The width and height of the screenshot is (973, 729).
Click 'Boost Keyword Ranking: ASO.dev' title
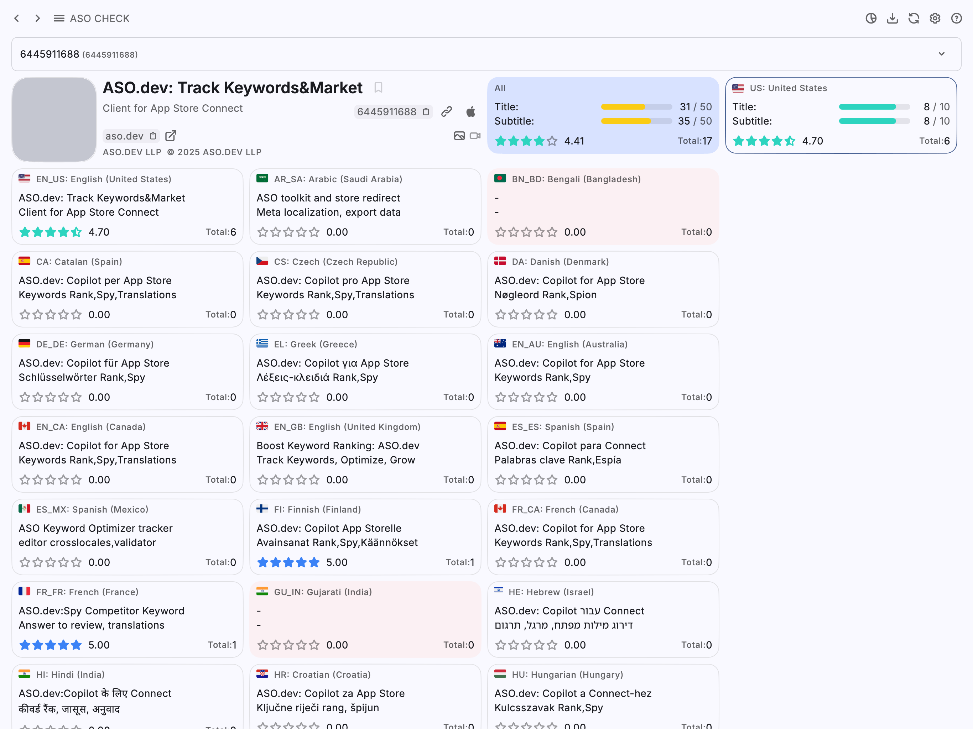click(338, 445)
